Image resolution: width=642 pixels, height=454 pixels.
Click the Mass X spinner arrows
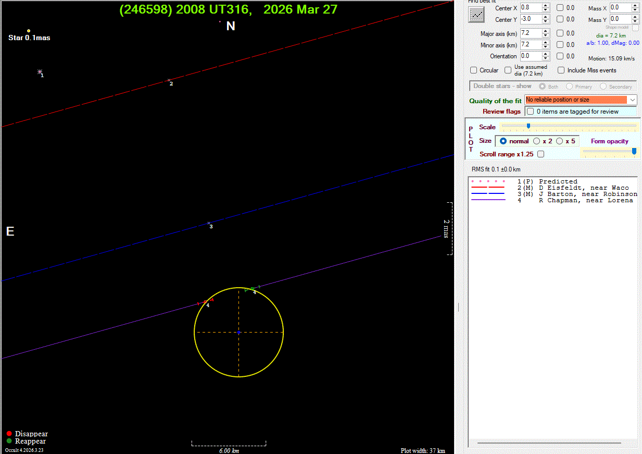(x=635, y=8)
